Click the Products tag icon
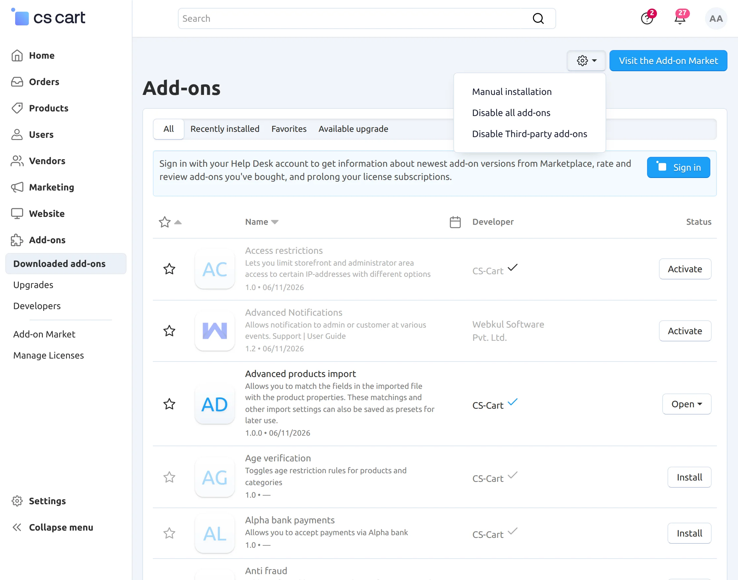The width and height of the screenshot is (738, 580). pos(17,108)
